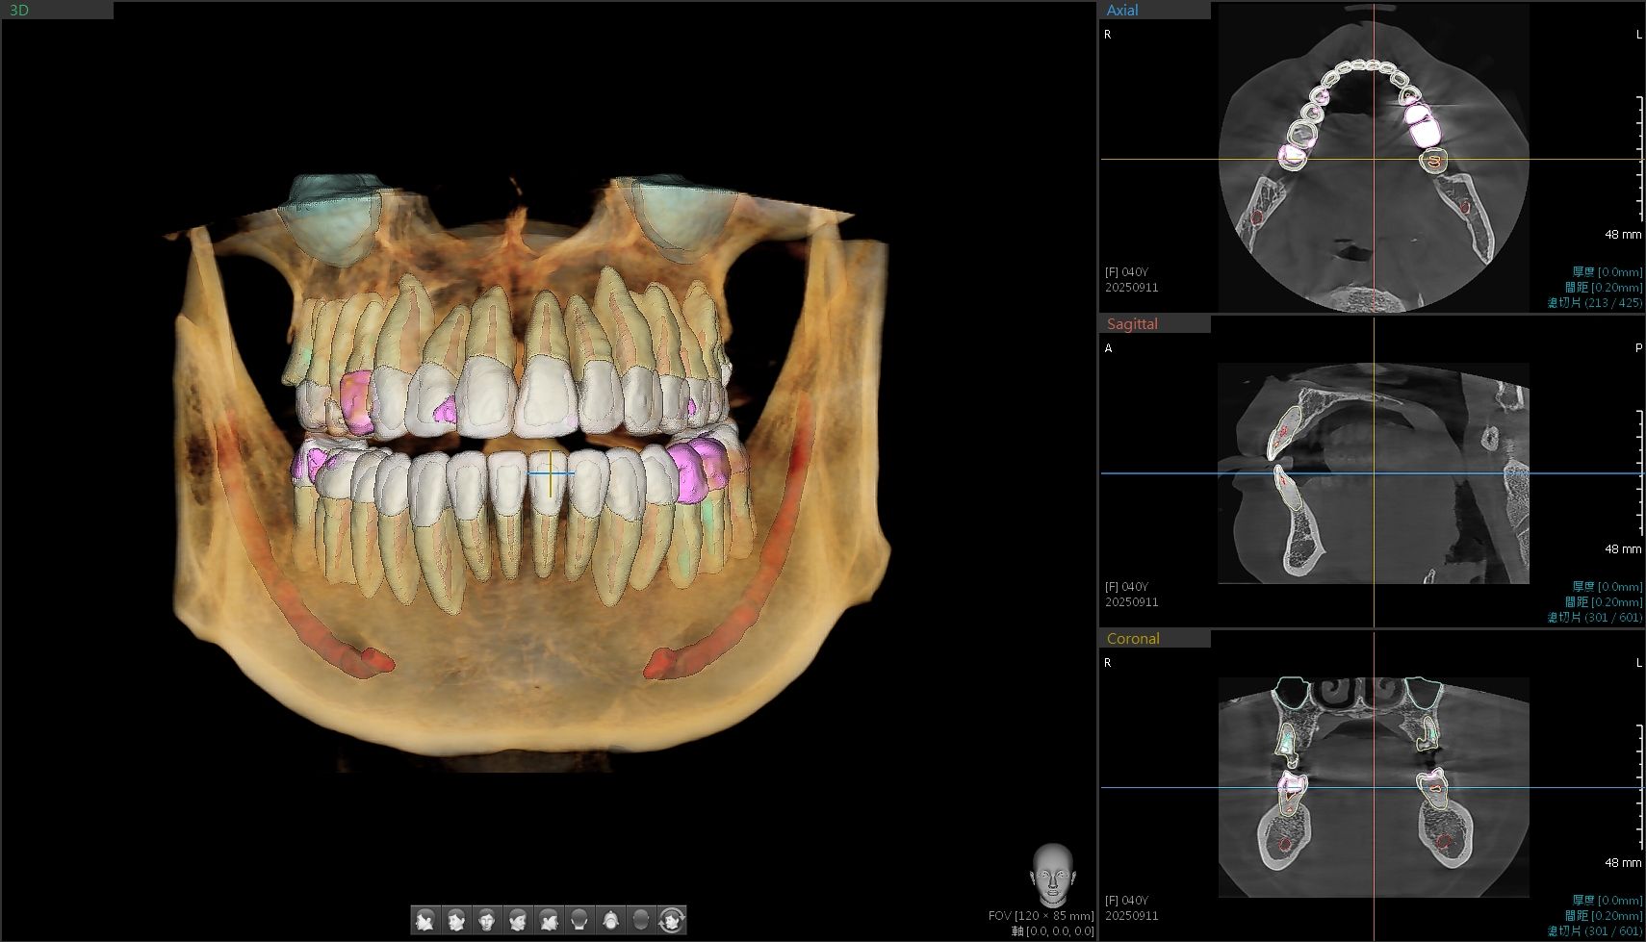The width and height of the screenshot is (1646, 942).
Task: Select the left-facing profile head view icon
Action: tap(425, 920)
